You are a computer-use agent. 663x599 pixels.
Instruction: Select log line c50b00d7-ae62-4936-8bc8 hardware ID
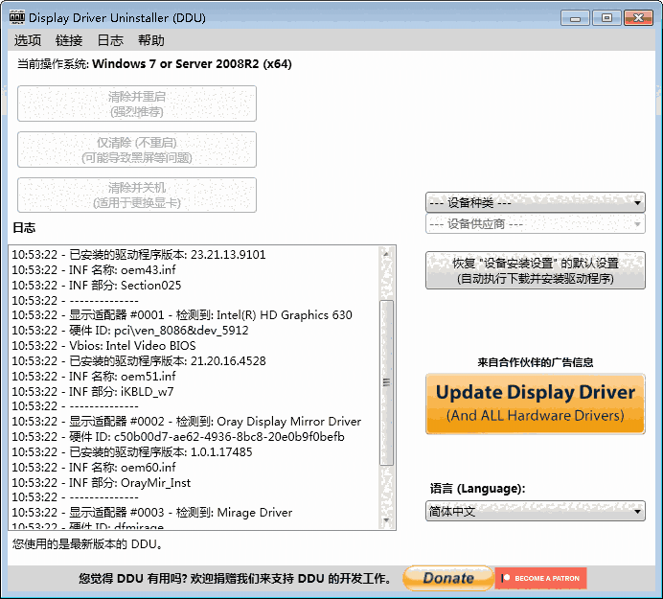point(178,437)
